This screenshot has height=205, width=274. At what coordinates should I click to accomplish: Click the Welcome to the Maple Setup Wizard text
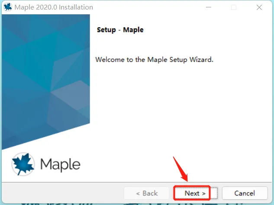[154, 60]
